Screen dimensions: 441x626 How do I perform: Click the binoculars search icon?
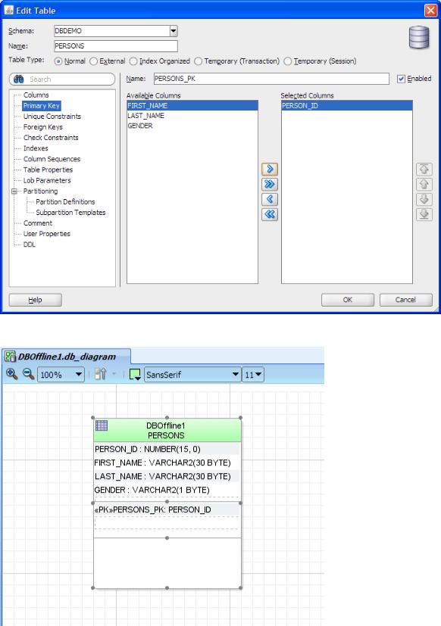click(19, 79)
